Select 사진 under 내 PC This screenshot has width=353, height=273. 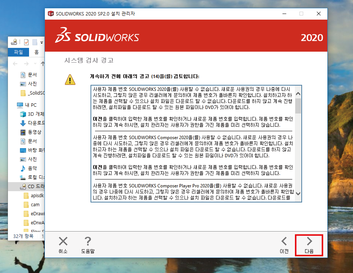(x=29, y=159)
